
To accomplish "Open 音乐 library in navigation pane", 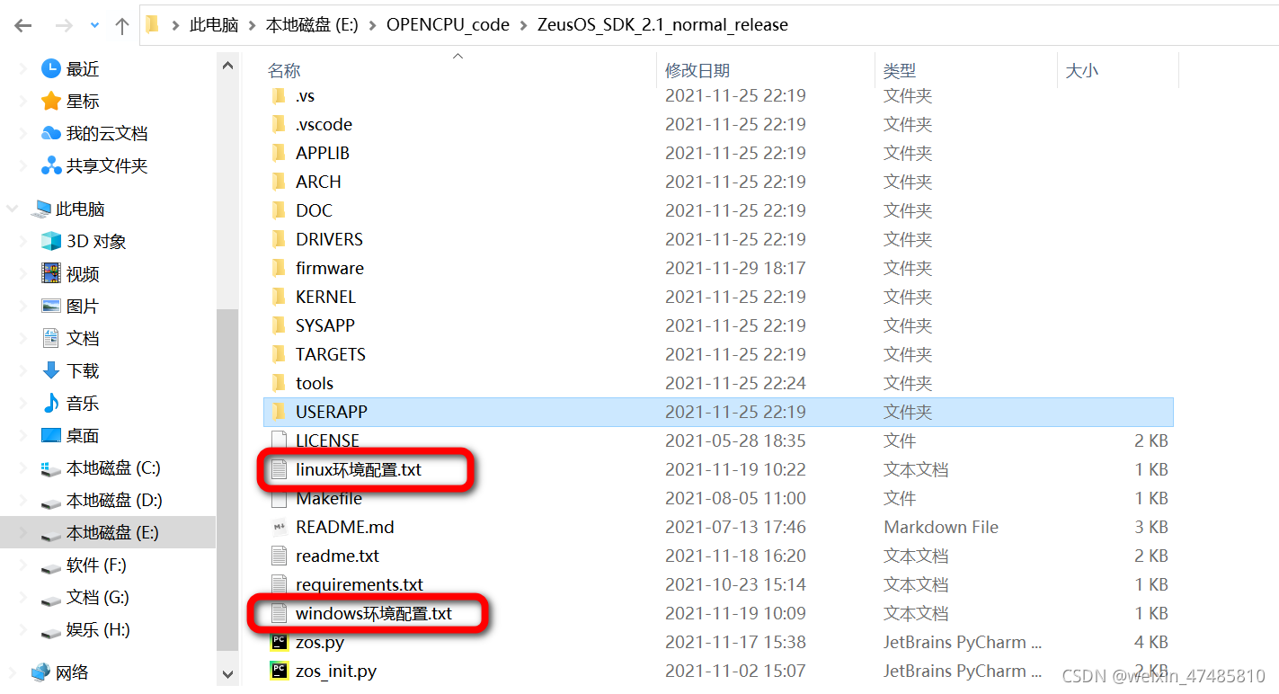I will [x=83, y=404].
